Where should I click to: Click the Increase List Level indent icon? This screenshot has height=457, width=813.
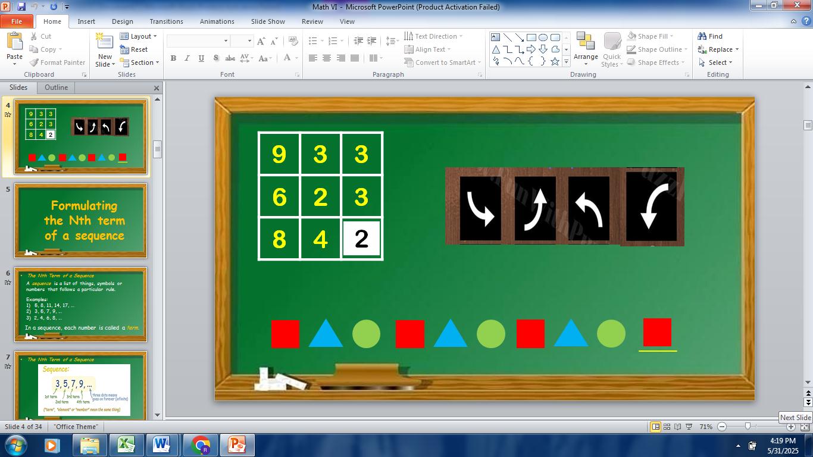point(372,41)
